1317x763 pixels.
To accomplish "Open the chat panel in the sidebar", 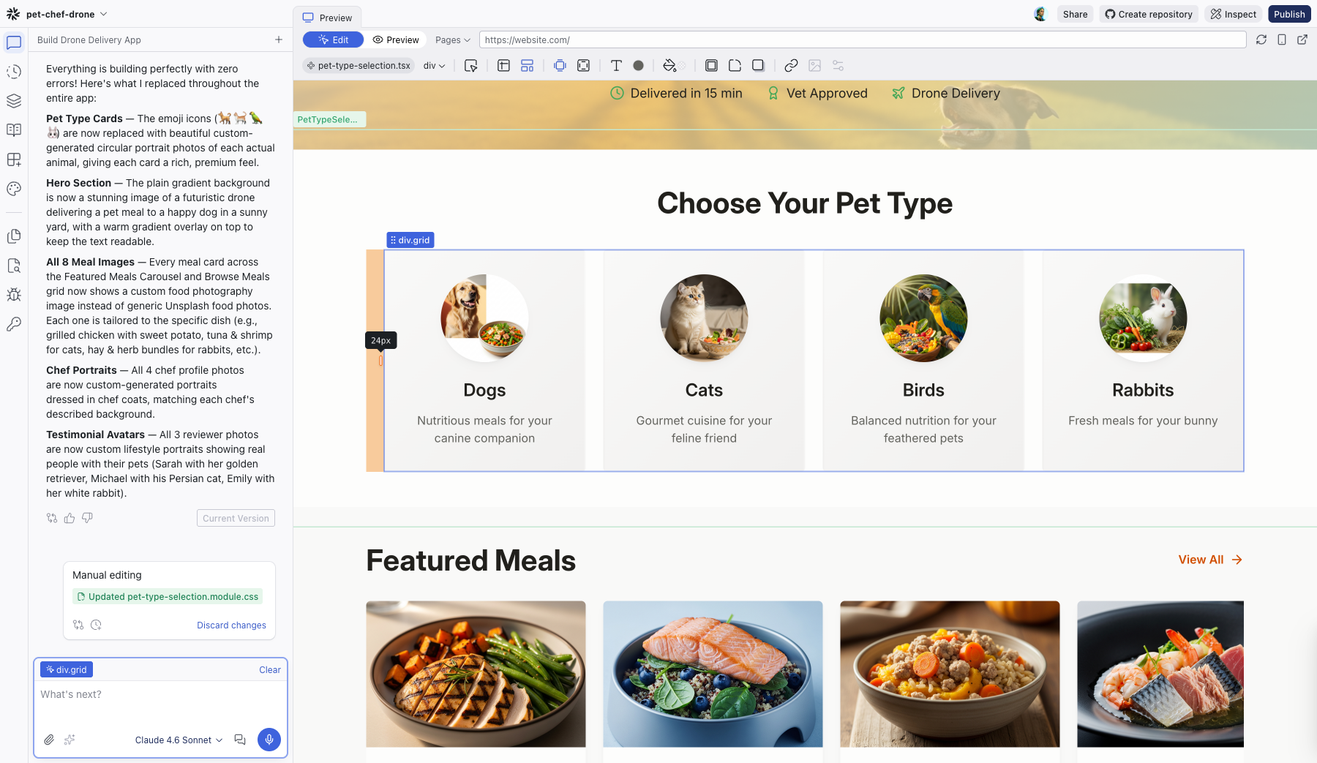I will click(13, 42).
